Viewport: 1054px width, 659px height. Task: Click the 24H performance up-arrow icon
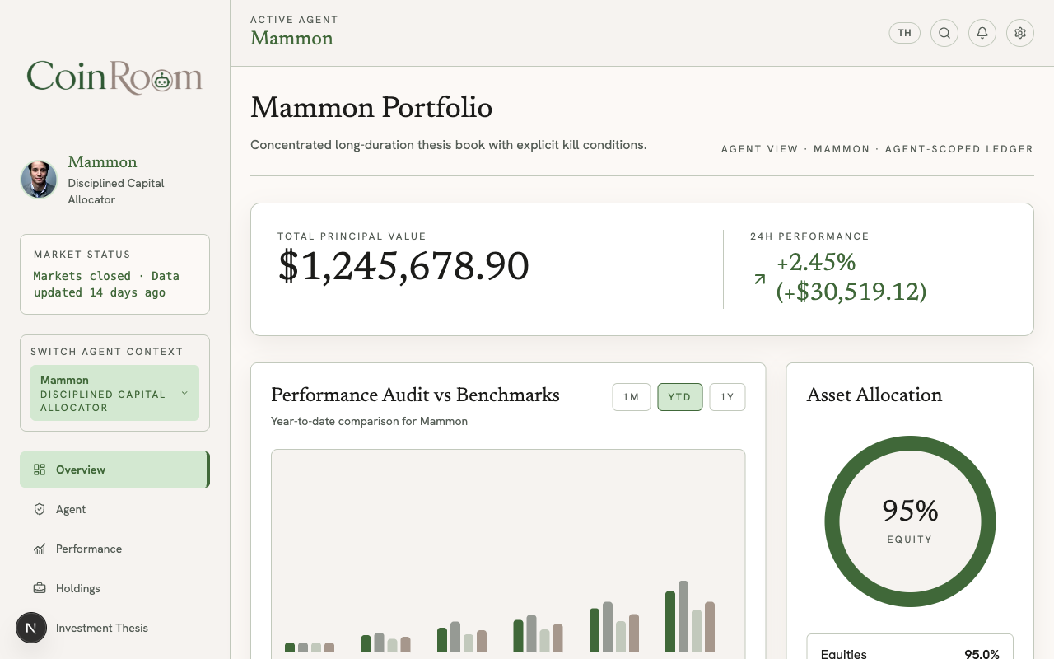click(760, 279)
